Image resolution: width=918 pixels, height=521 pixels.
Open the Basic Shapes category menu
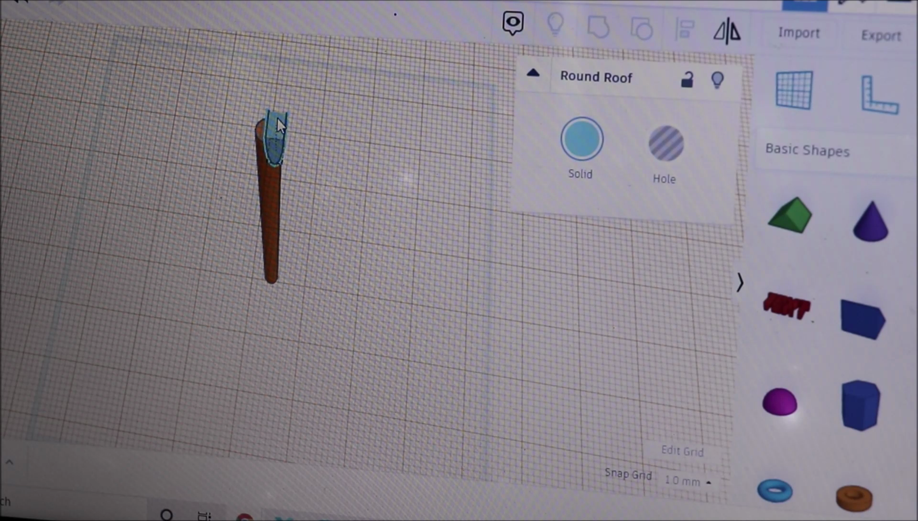pyautogui.click(x=807, y=150)
